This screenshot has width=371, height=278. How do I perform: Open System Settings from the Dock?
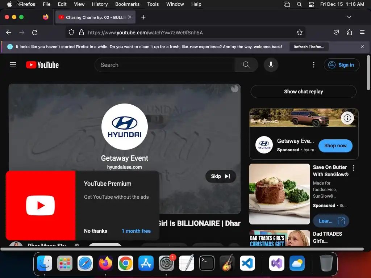coord(166,263)
